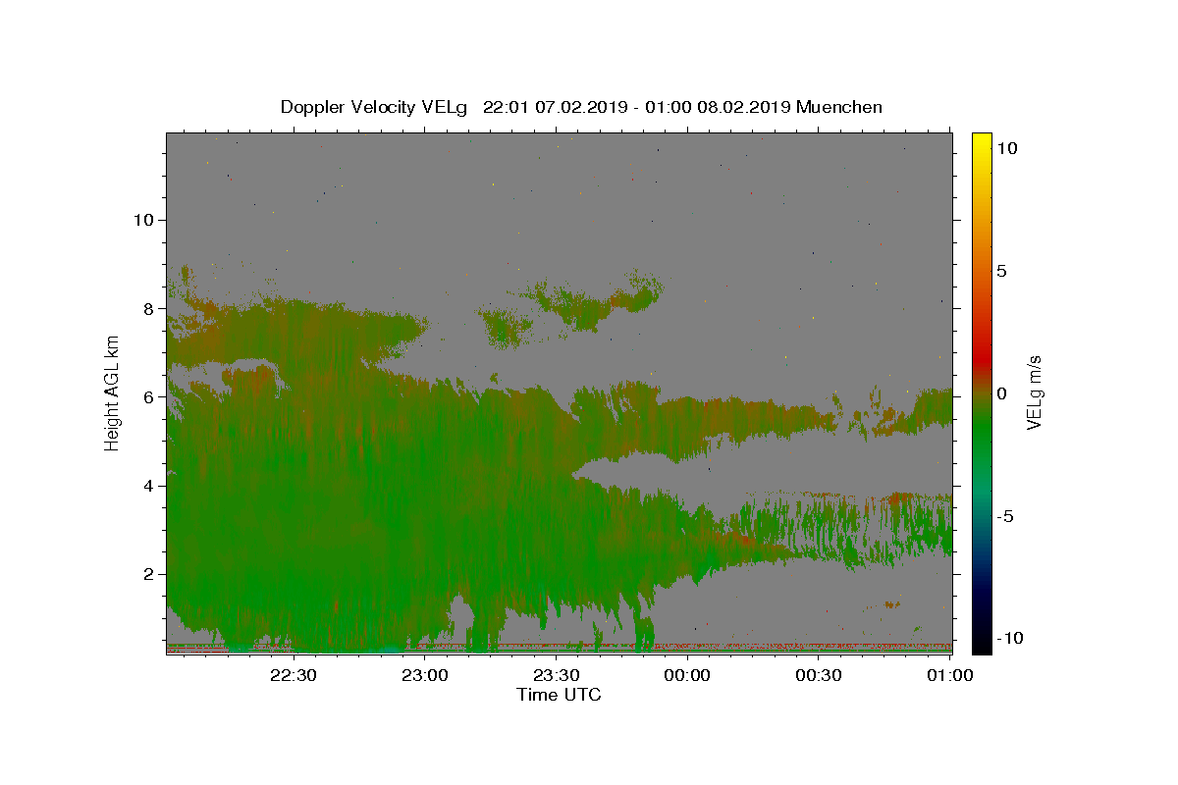The height and width of the screenshot is (785, 1178).
Task: Click the 00:00 time tick label
Action: click(687, 675)
